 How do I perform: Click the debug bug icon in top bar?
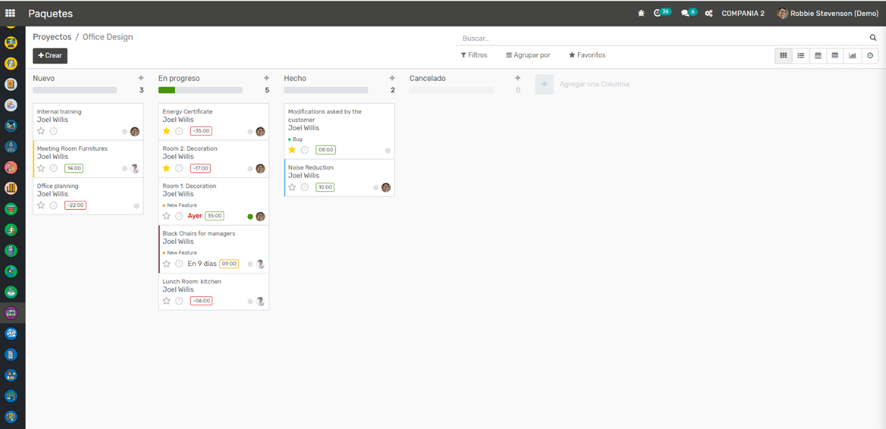coord(641,13)
